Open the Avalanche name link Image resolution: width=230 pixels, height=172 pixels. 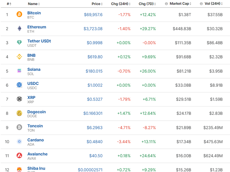[37, 154]
